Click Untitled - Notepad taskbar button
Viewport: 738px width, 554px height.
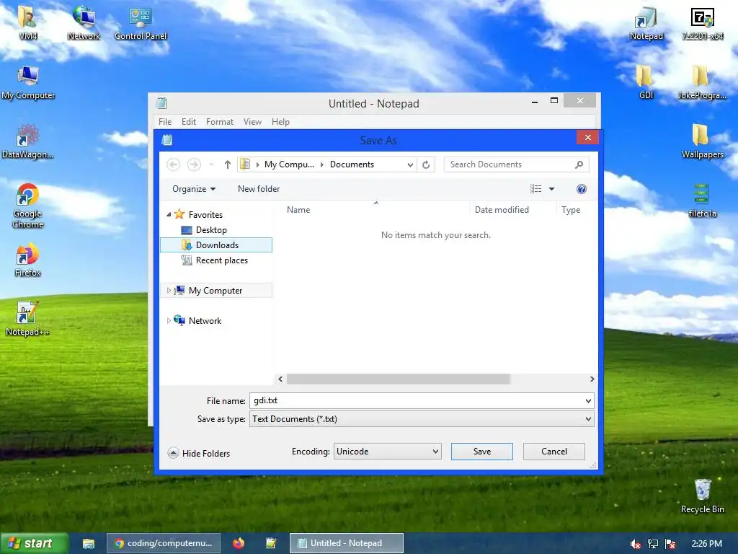pos(347,543)
